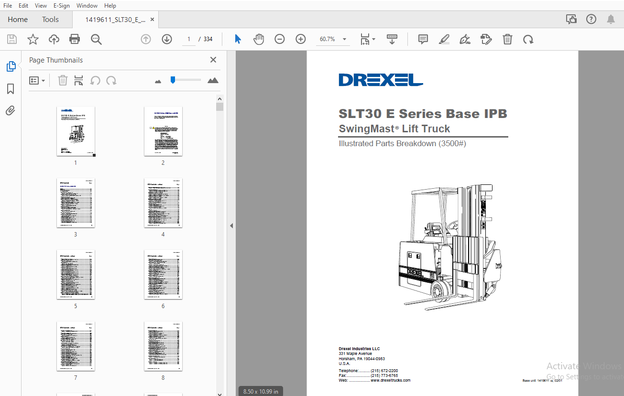Select the 1419611_SLT30_E document tab
Screen dimensions: 624x396
pos(115,20)
